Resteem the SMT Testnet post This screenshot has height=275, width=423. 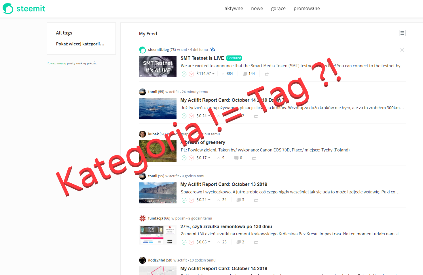click(x=267, y=74)
